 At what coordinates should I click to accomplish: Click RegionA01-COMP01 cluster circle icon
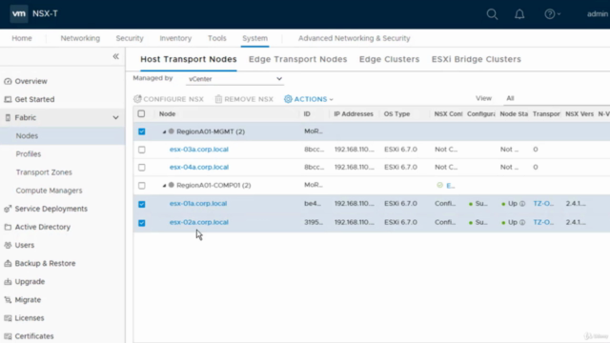pyautogui.click(x=172, y=185)
